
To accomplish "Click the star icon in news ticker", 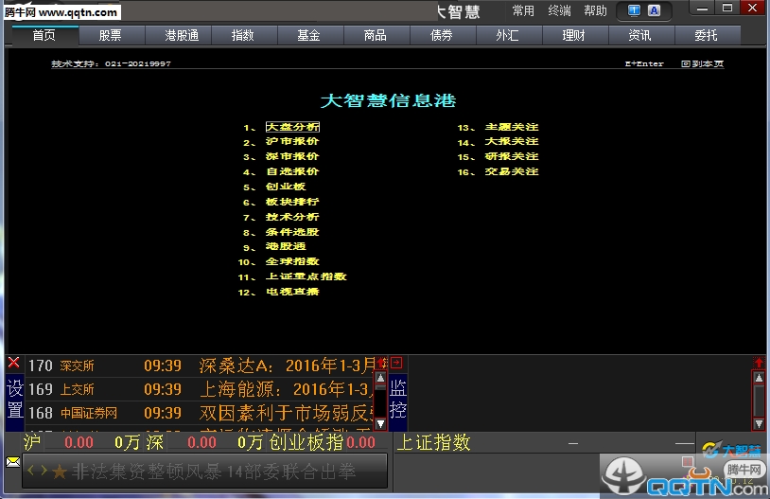I will click(x=60, y=472).
